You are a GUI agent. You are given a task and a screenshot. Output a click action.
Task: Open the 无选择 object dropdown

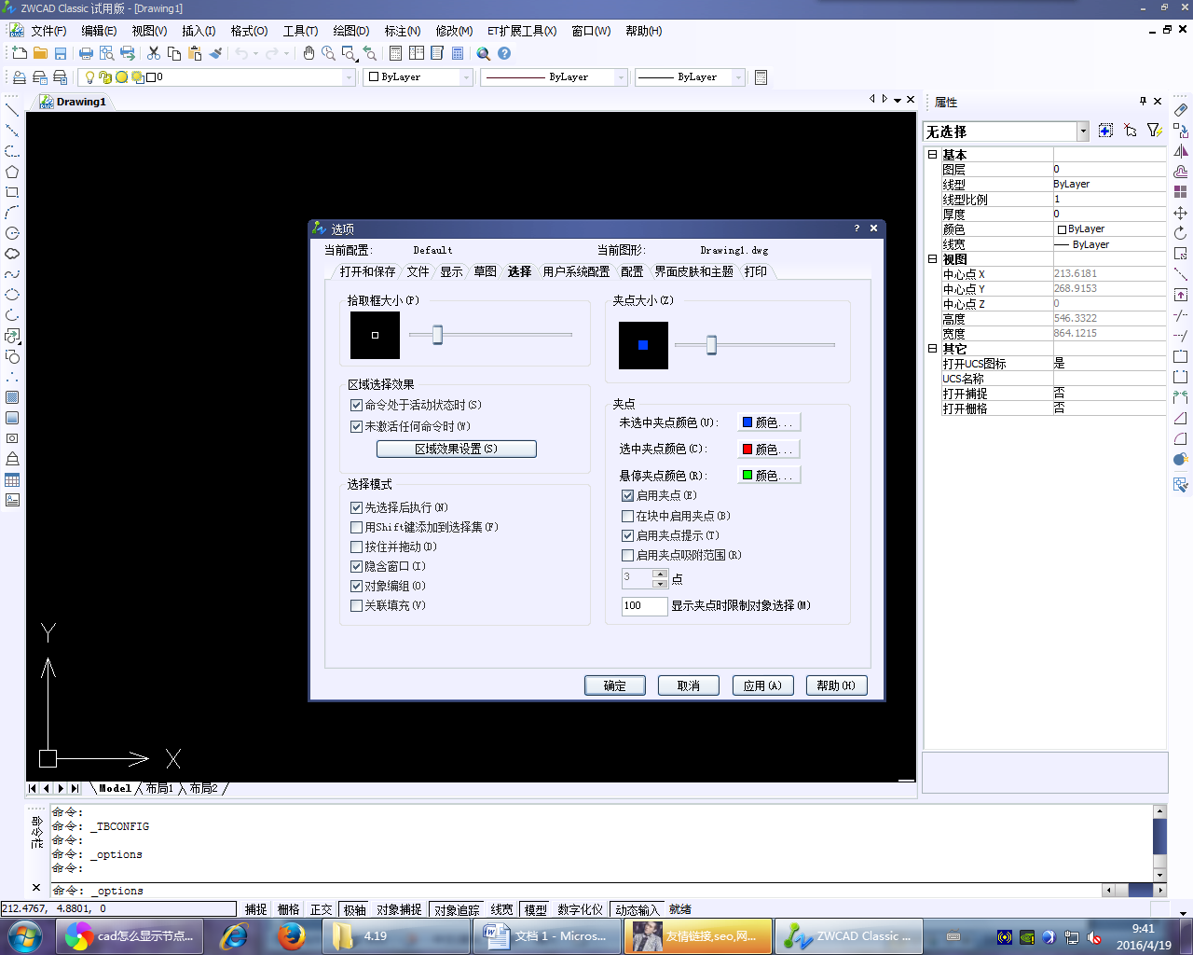1083,131
